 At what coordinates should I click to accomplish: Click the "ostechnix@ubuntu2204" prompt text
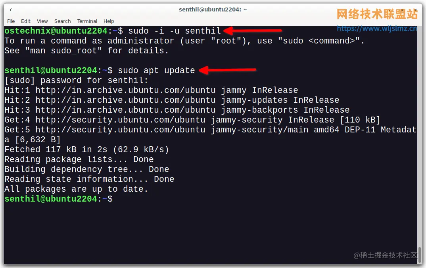click(56, 31)
